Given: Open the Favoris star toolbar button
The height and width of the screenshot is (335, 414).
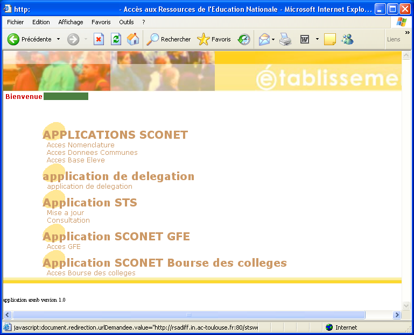Looking at the screenshot, I should click(214, 40).
